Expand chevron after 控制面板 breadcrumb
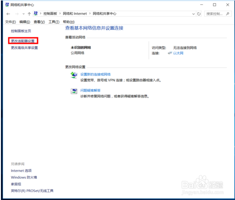The height and width of the screenshot is (200, 235). click(60, 14)
